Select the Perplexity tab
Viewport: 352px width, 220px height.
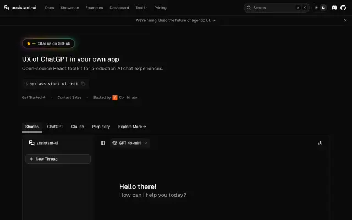click(x=101, y=127)
